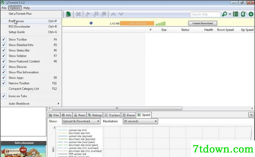The width and height of the screenshot is (255, 157).
Task: Toggle Show Sidebar option
Action: click(x=31, y=56)
